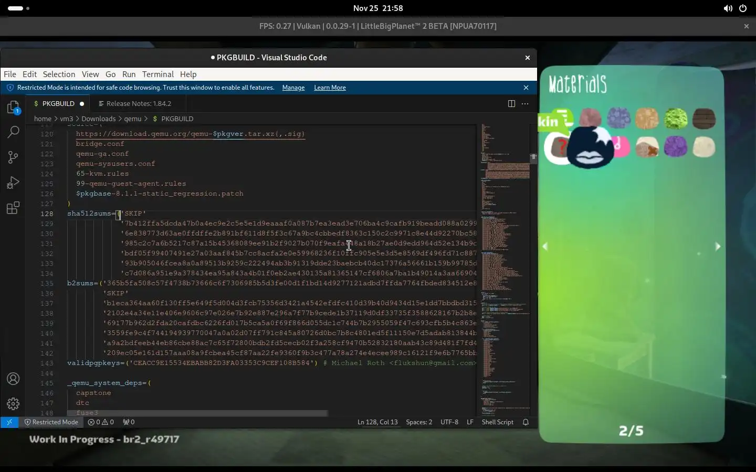Open the Search view in activity bar
The width and height of the screenshot is (756, 472).
tap(13, 132)
